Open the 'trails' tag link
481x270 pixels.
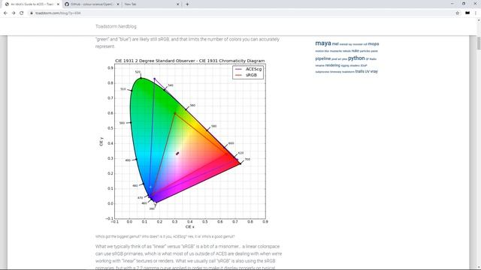coord(359,71)
